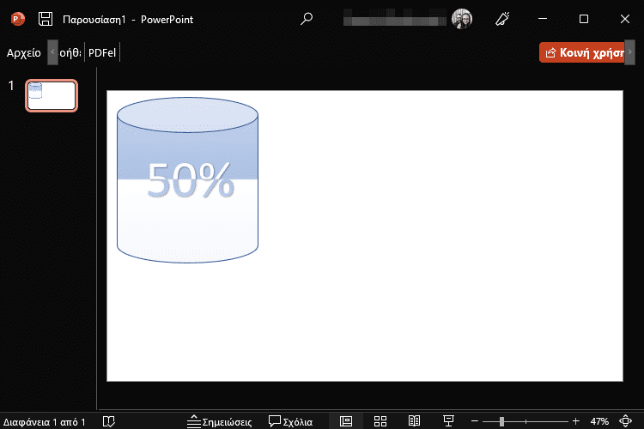Click the zoom in plus button

tap(576, 421)
